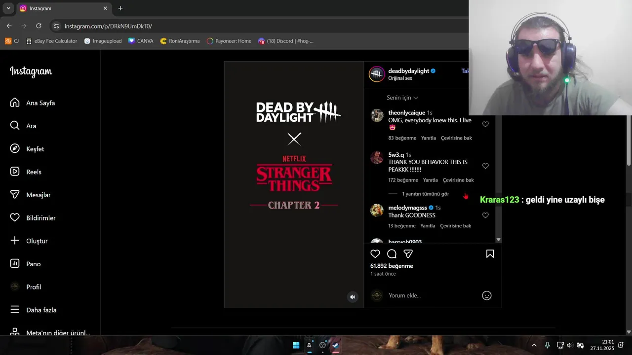Open Steam from the taskbar

(x=336, y=345)
